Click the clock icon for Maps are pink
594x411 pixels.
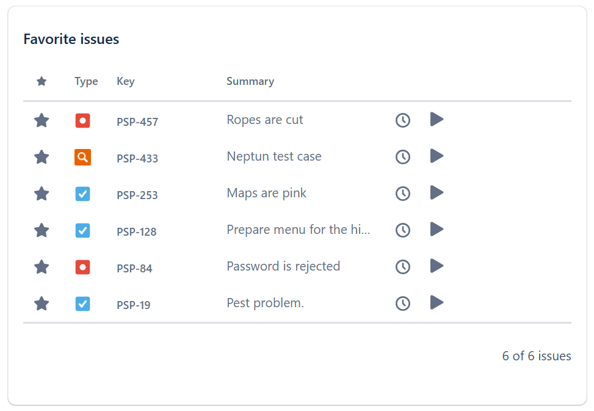[402, 194]
